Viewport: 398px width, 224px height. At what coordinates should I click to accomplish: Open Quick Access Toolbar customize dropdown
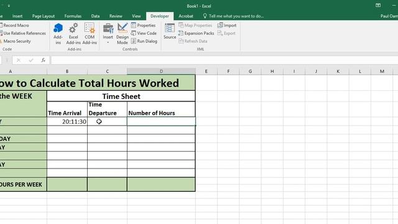pyautogui.click(x=9, y=6)
